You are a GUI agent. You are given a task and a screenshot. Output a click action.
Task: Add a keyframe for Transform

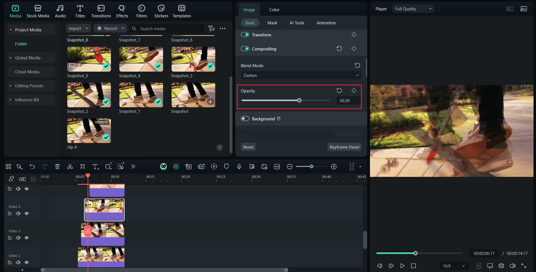(x=354, y=35)
